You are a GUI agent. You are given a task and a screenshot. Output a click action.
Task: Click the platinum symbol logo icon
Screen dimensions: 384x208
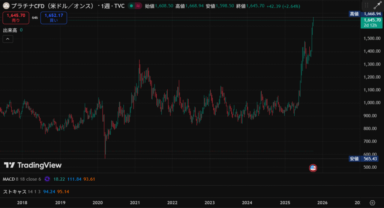6,6
